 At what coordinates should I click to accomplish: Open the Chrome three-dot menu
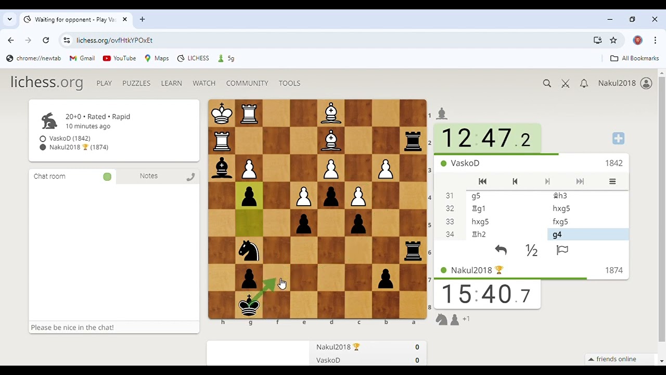[655, 40]
